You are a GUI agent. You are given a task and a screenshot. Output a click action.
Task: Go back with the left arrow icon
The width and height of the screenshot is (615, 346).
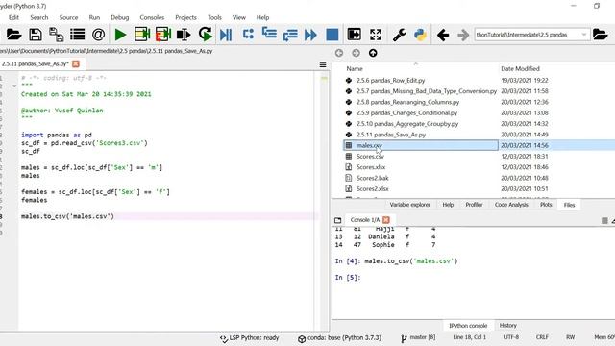443,35
